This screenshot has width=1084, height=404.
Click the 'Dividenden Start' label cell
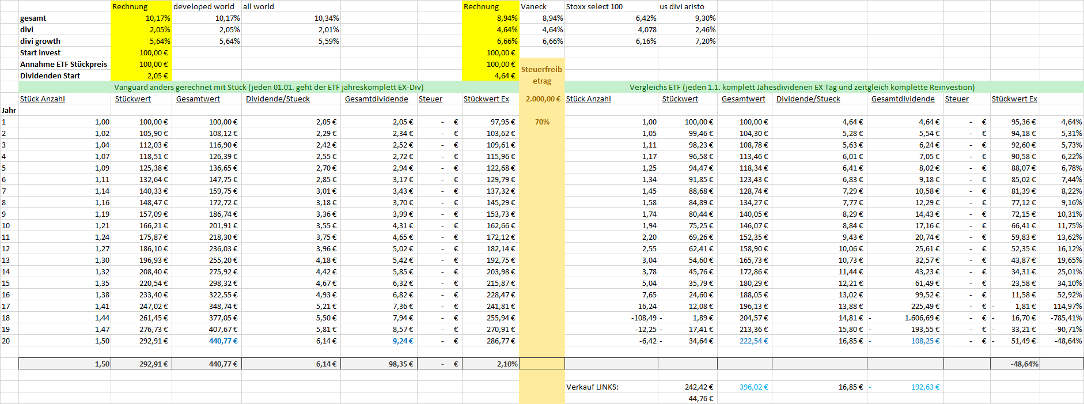[x=65, y=75]
